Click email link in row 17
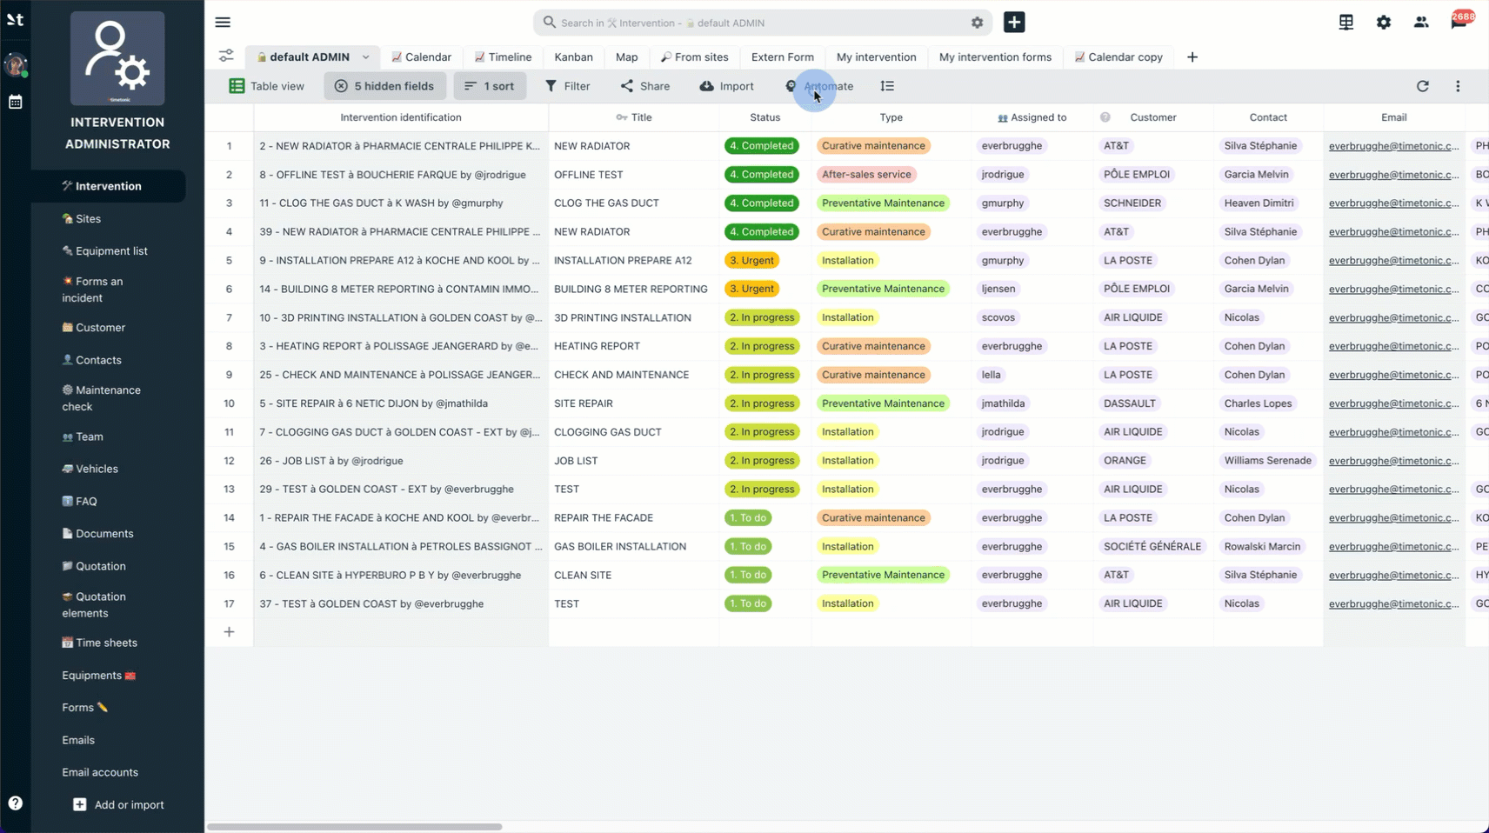This screenshot has width=1489, height=833. pos(1393,603)
